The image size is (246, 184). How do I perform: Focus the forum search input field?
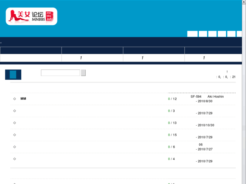[x=61, y=73]
